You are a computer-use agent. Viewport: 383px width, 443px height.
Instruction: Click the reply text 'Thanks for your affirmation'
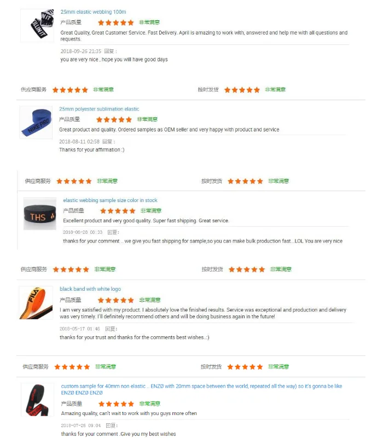92,149
